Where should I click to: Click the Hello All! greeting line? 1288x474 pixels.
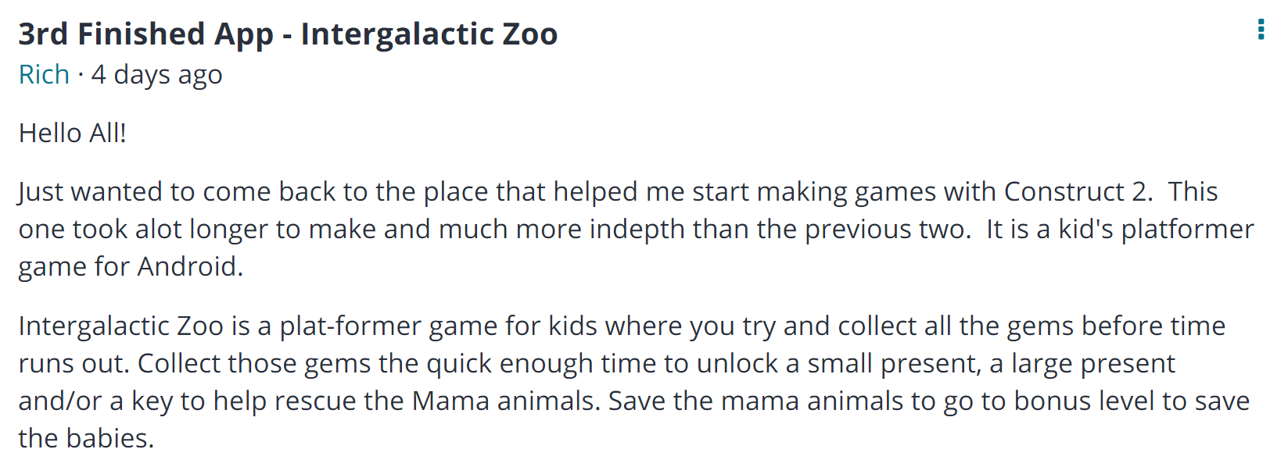coord(73,133)
